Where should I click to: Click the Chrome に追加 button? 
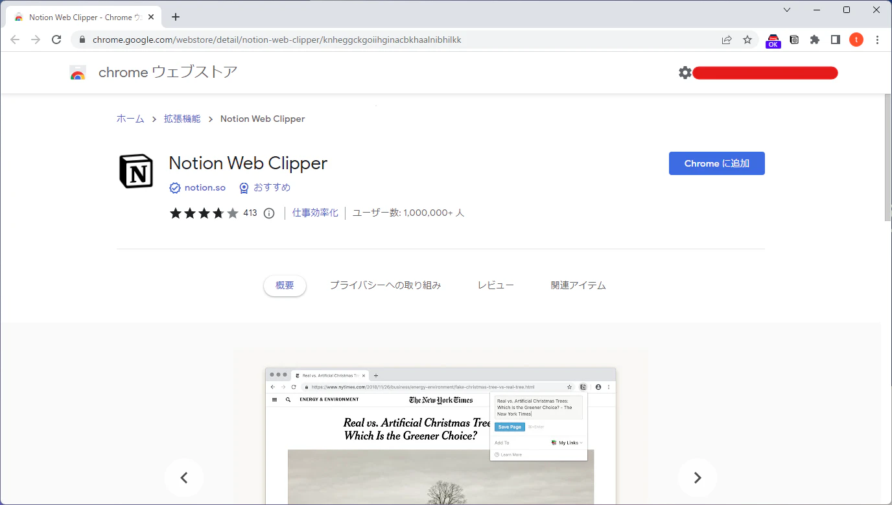(x=717, y=163)
